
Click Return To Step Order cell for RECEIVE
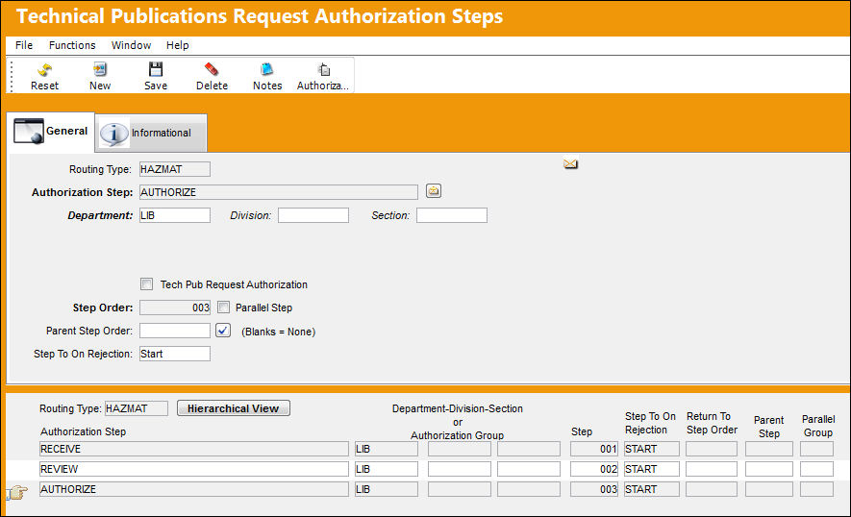click(712, 449)
